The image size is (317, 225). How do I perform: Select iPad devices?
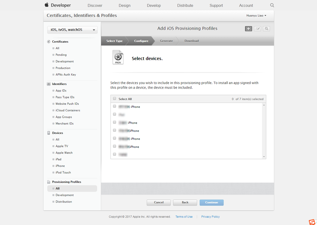[58, 159]
